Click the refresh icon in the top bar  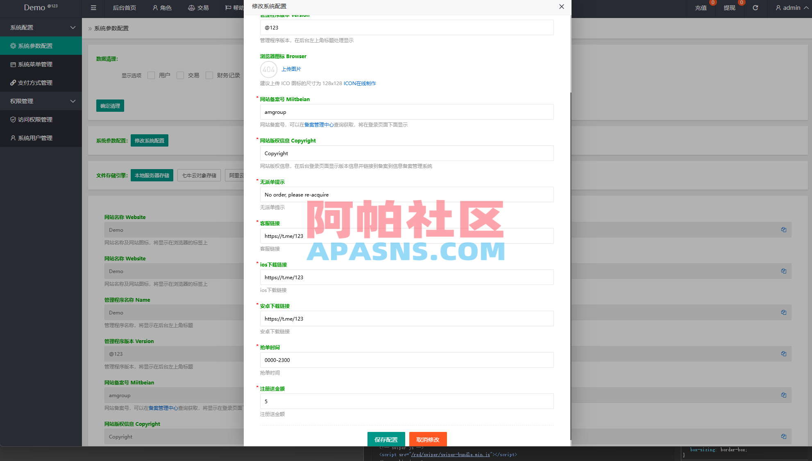click(x=755, y=8)
